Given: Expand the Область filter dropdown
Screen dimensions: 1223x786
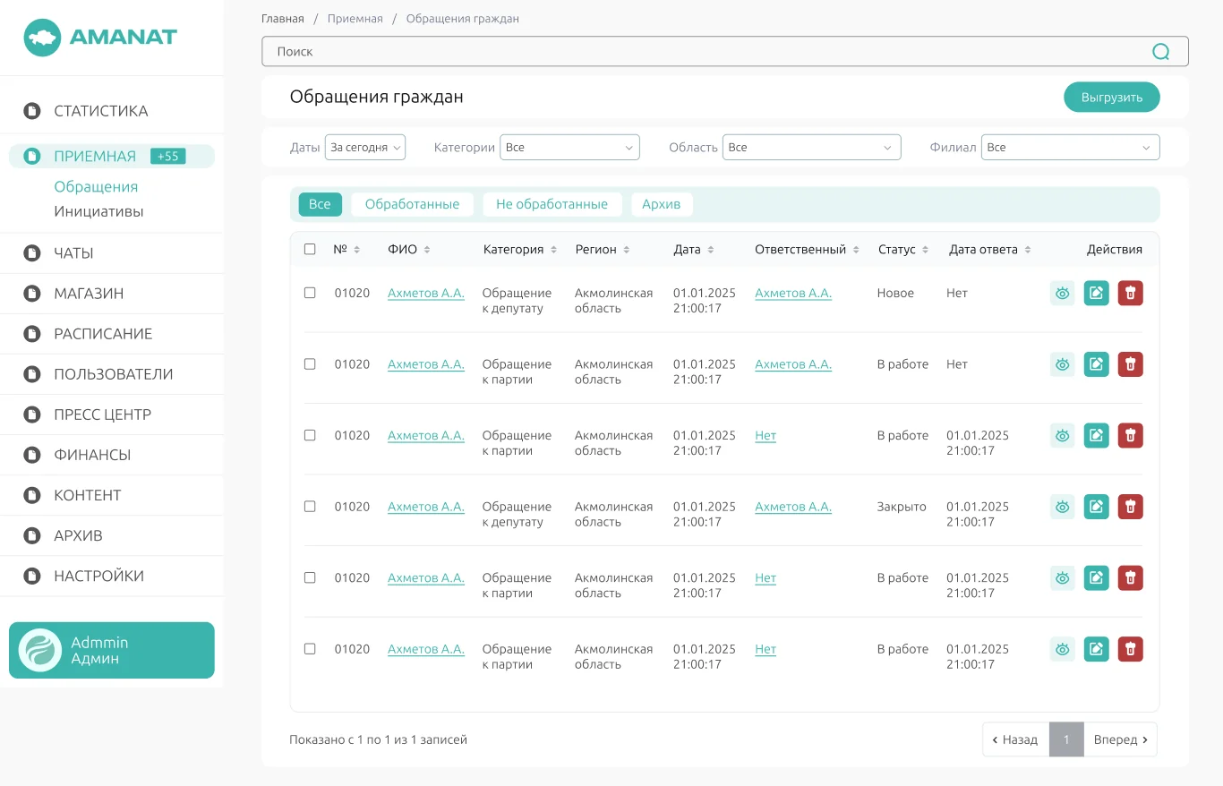Looking at the screenshot, I should tap(811, 147).
